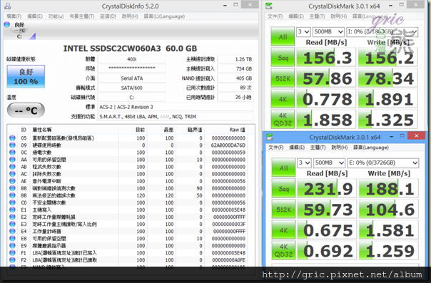Click status orb of attribute ID AE
This screenshot has height=283, width=431.
point(12,181)
